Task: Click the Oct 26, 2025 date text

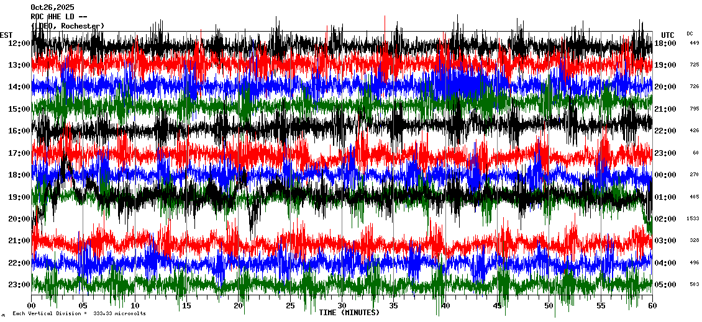Action: click(x=52, y=7)
